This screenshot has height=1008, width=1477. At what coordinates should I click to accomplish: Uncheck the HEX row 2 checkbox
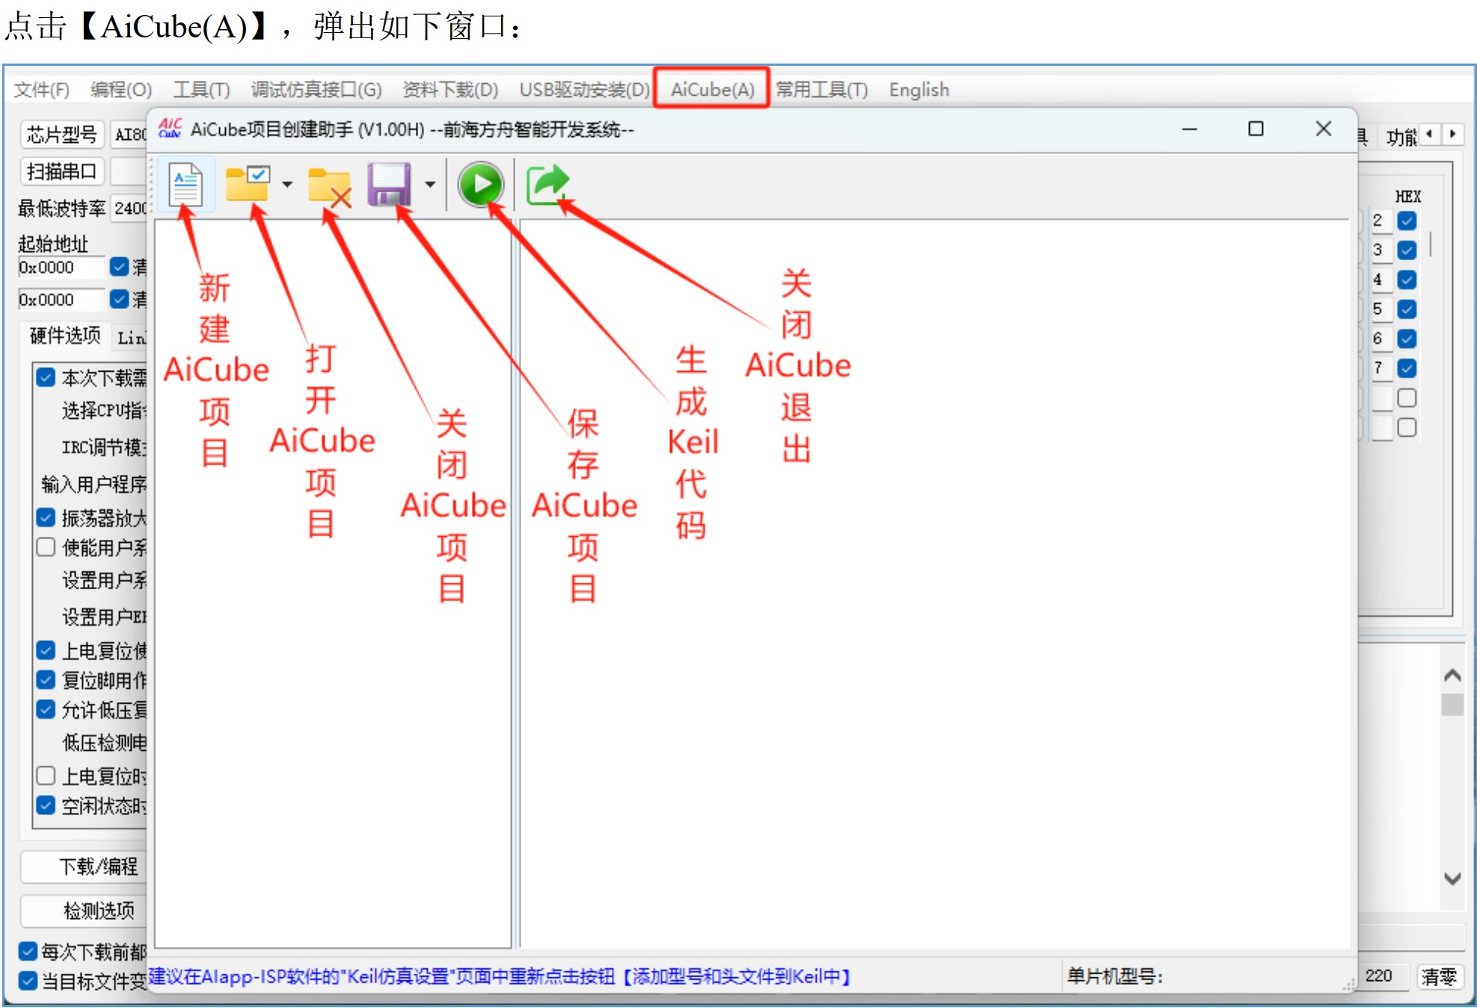coord(1407,221)
